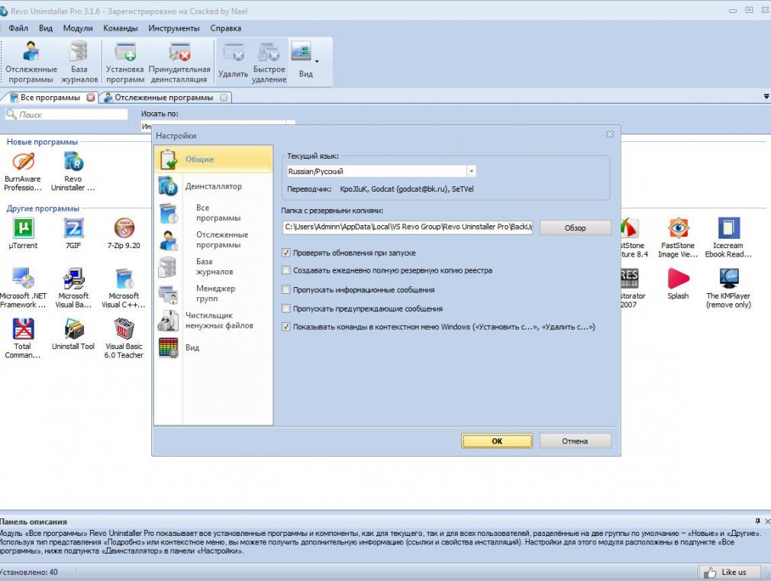Open the Инструменты menu

[174, 28]
